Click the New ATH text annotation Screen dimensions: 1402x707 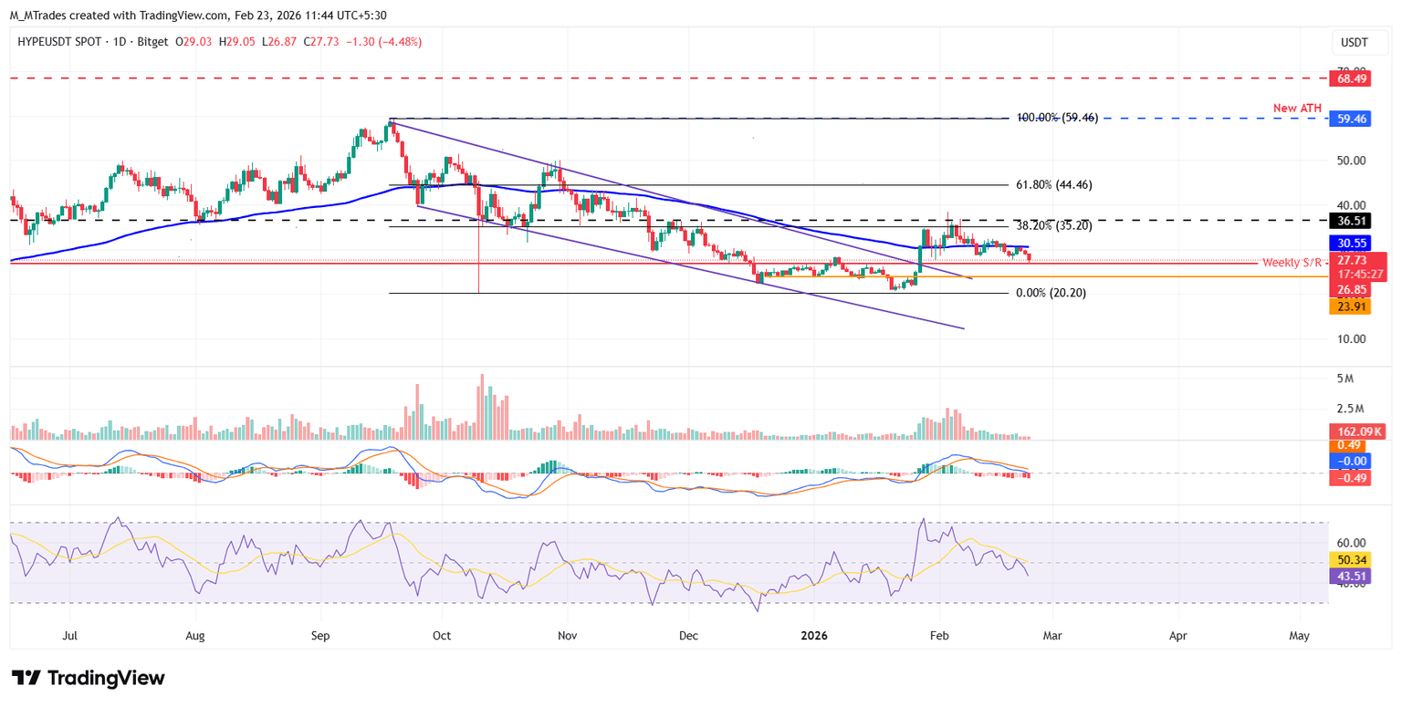click(1297, 109)
